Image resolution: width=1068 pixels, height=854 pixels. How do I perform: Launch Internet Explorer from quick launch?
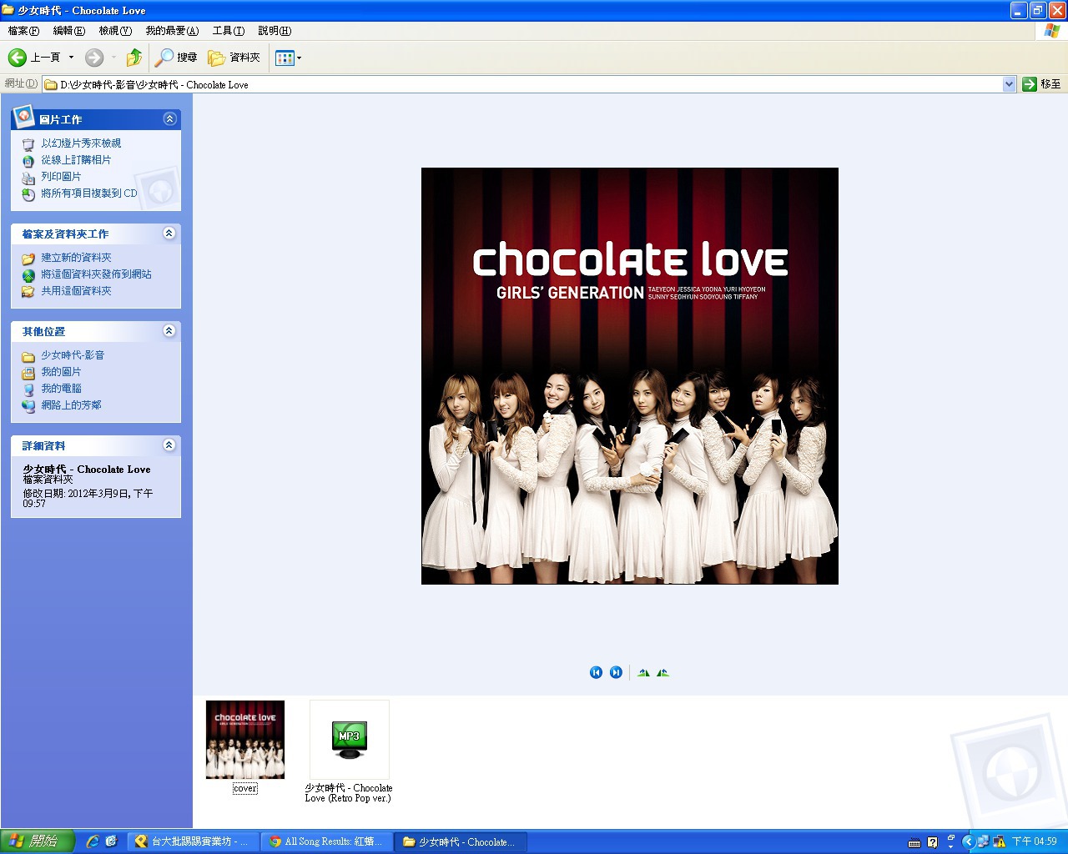coord(93,841)
